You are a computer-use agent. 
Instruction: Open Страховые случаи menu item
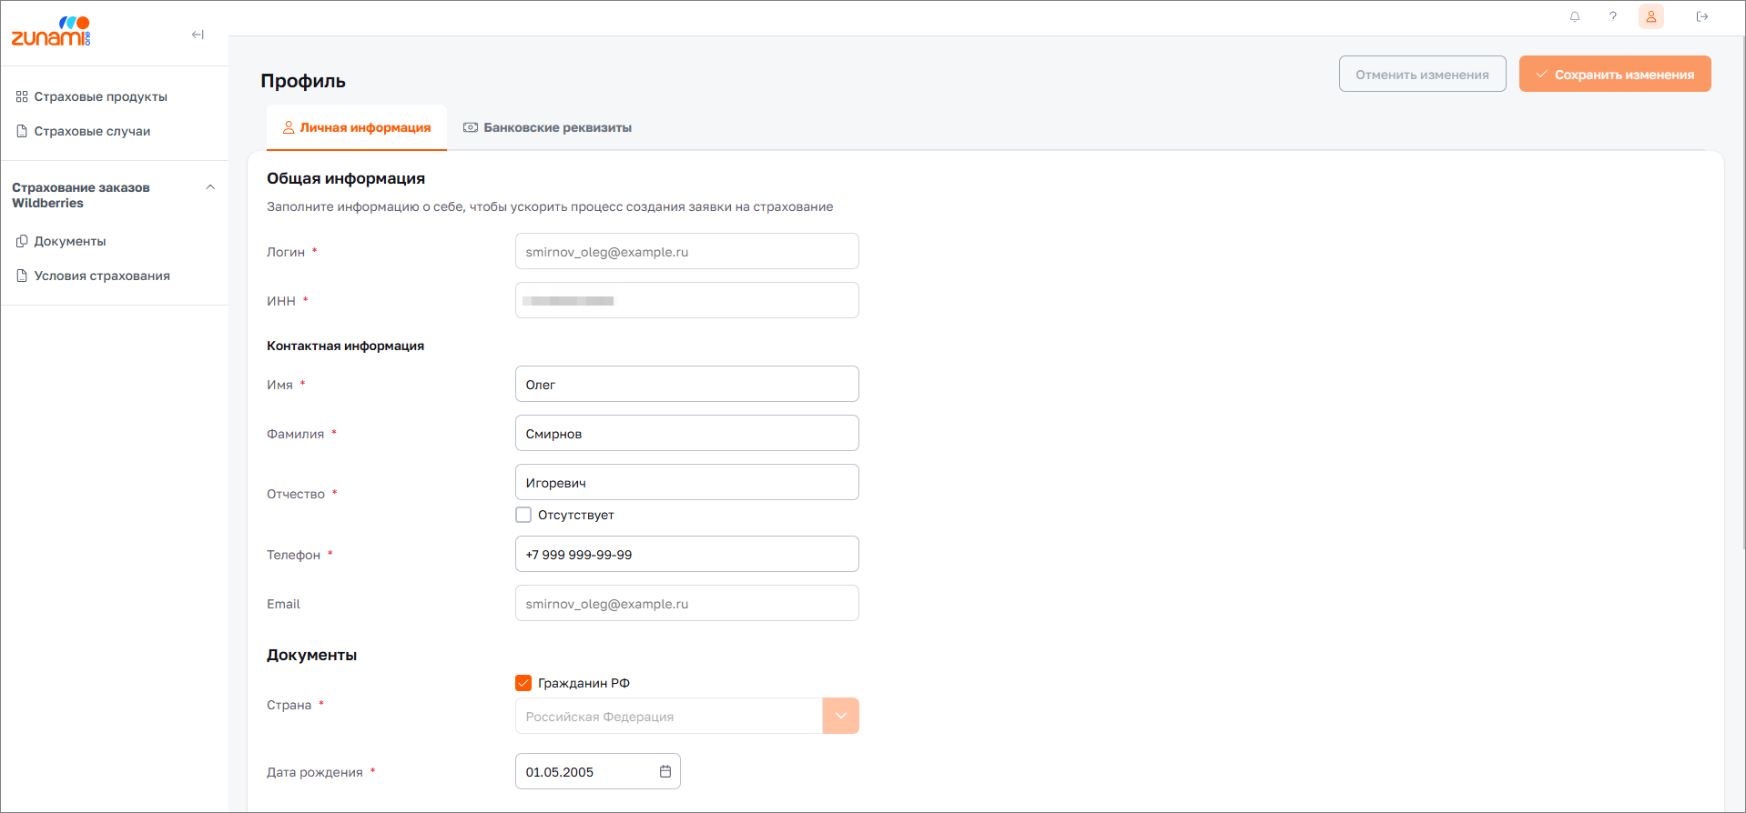tap(92, 131)
